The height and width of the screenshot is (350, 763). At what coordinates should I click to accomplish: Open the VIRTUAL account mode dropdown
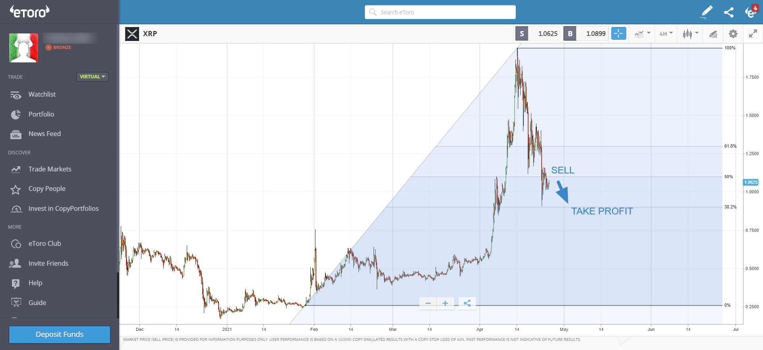(x=92, y=77)
